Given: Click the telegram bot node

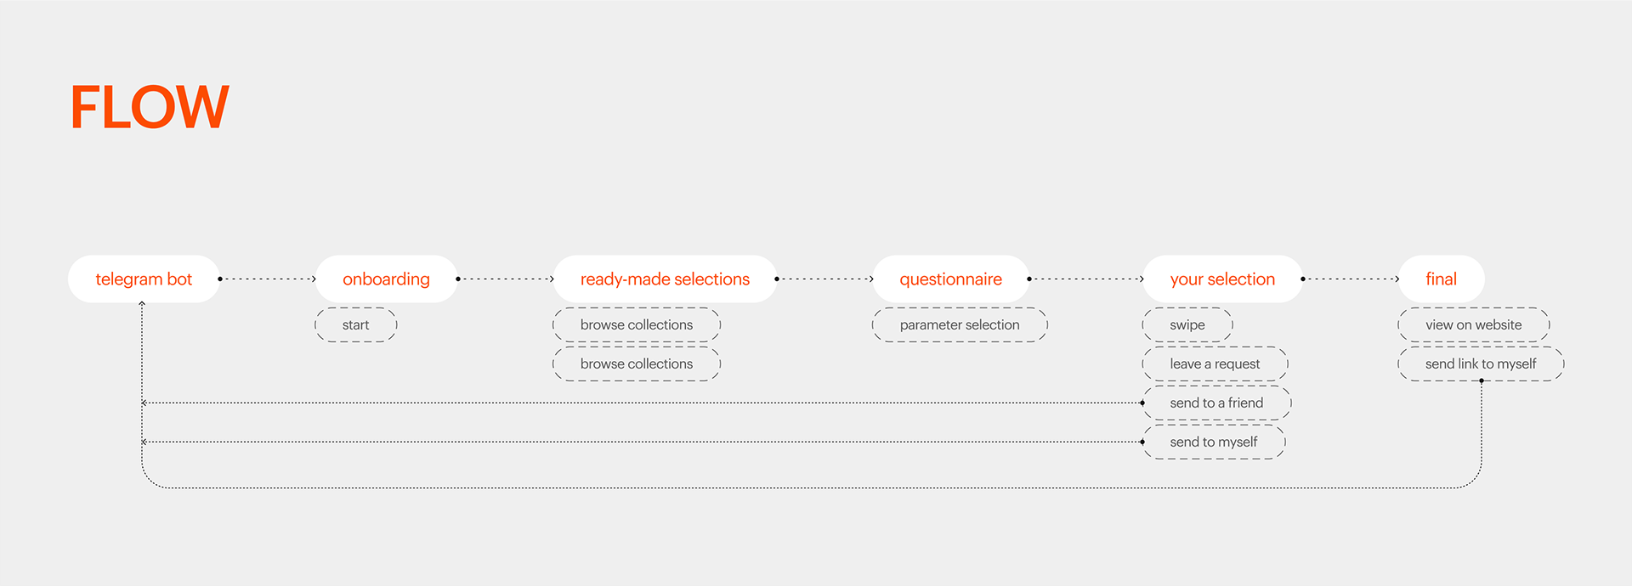Looking at the screenshot, I should [144, 279].
